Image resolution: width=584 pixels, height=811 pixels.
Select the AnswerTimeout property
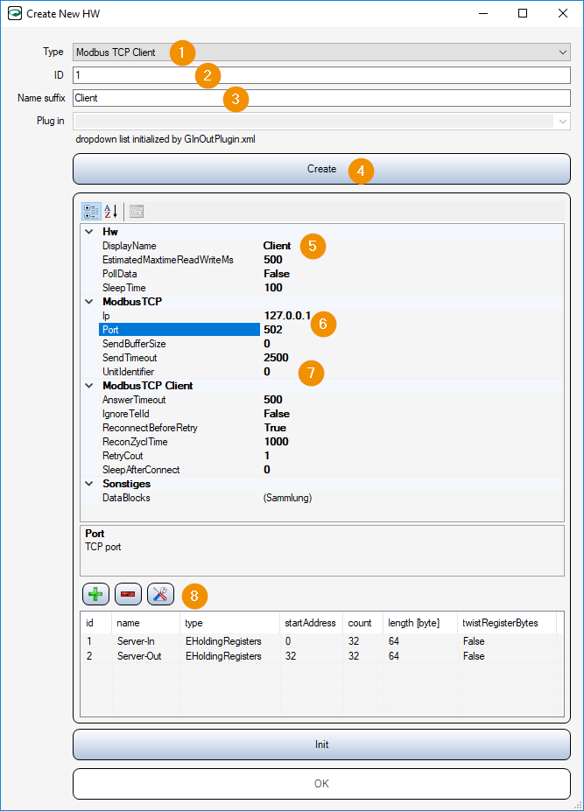click(134, 399)
